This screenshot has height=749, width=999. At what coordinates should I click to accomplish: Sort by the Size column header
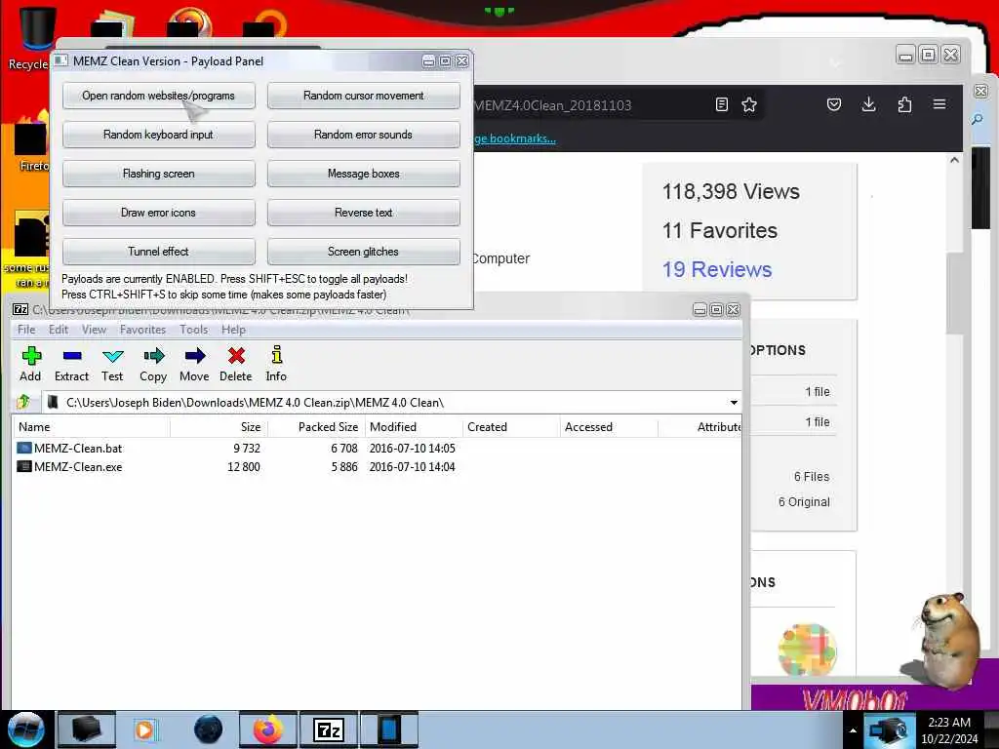coord(220,427)
